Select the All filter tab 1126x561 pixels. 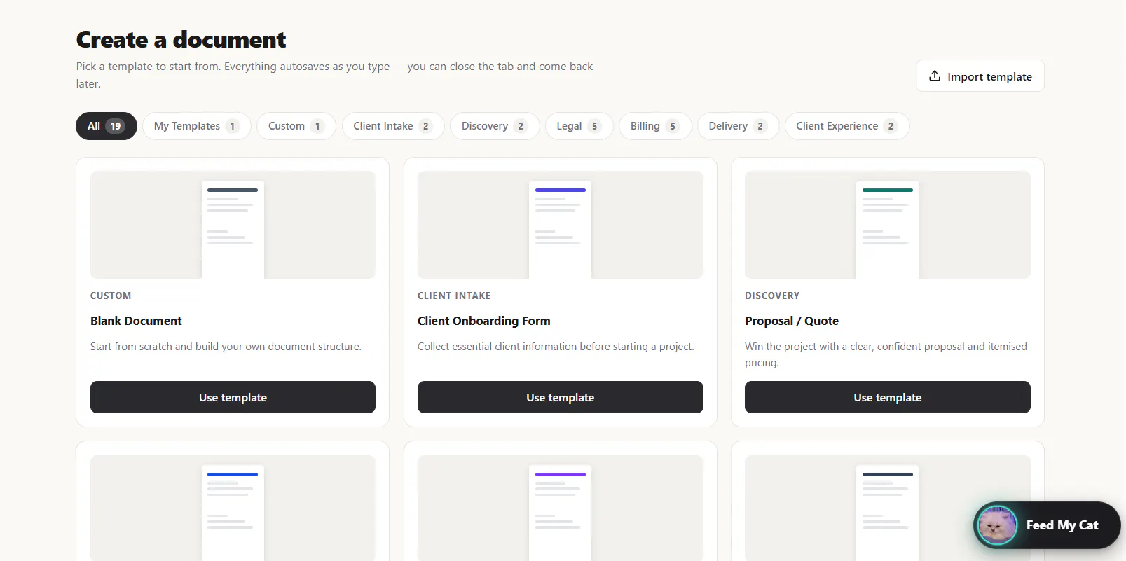107,126
